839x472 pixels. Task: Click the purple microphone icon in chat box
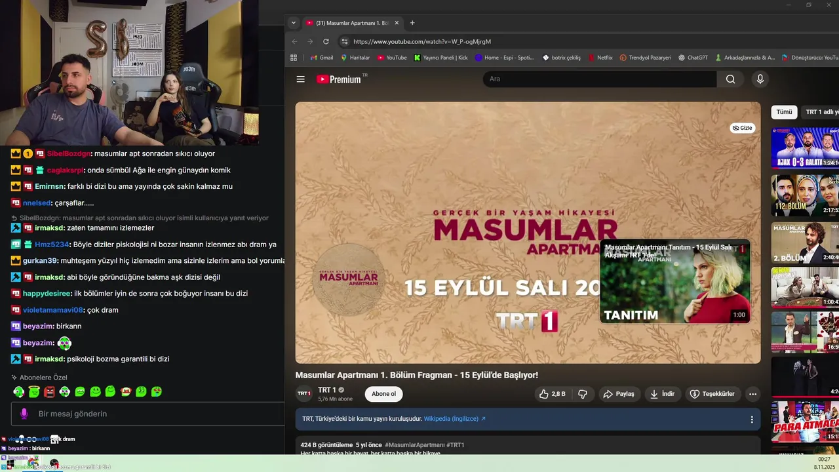(24, 414)
